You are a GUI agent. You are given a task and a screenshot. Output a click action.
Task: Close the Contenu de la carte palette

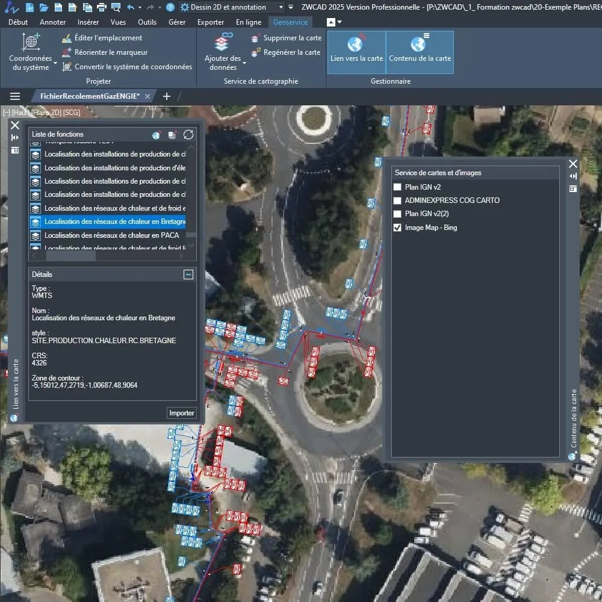pyautogui.click(x=573, y=164)
